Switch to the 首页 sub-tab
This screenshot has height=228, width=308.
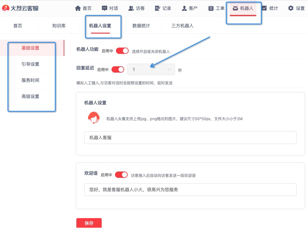tap(18, 26)
